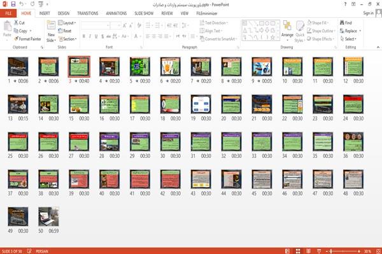Click the zoom out minus button
Image resolution: width=382 pixels, height=254 pixels.
click(x=327, y=251)
